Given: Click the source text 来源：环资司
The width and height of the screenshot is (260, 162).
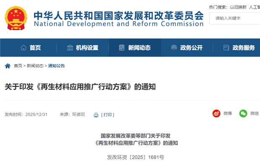Looking at the screenshot, I should [x=72, y=115].
